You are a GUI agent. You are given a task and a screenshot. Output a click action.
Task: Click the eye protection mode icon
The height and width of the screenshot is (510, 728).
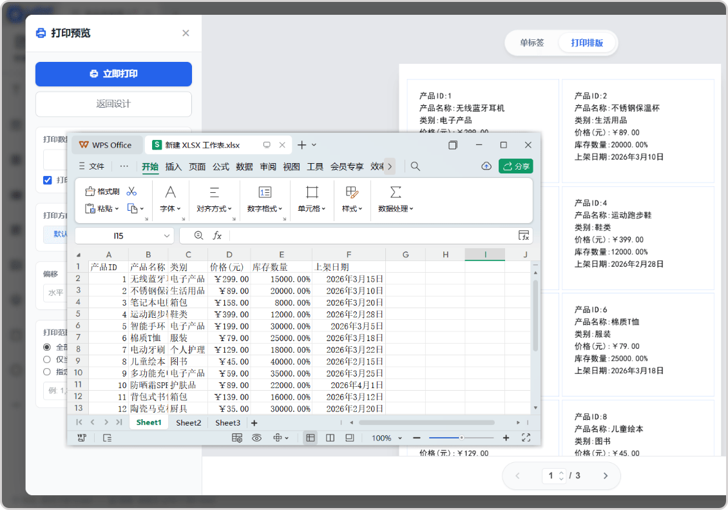tap(256, 438)
